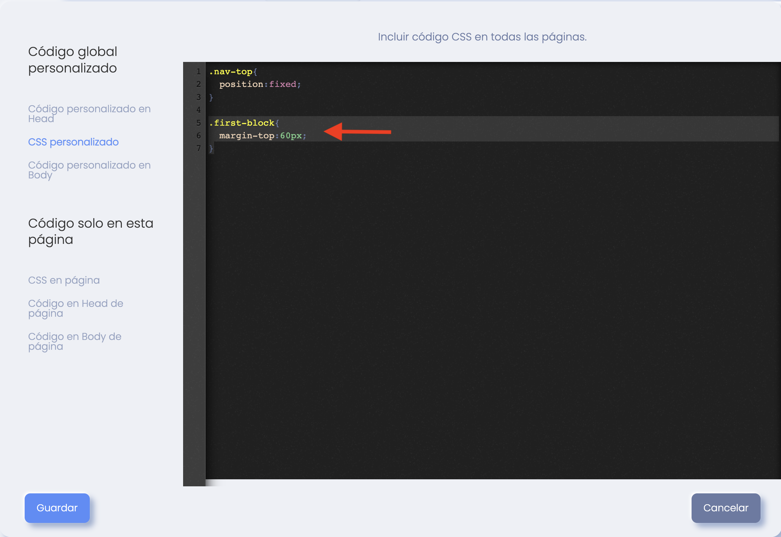This screenshot has height=537, width=781.
Task: Select Código en Head de página
Action: [x=76, y=308]
